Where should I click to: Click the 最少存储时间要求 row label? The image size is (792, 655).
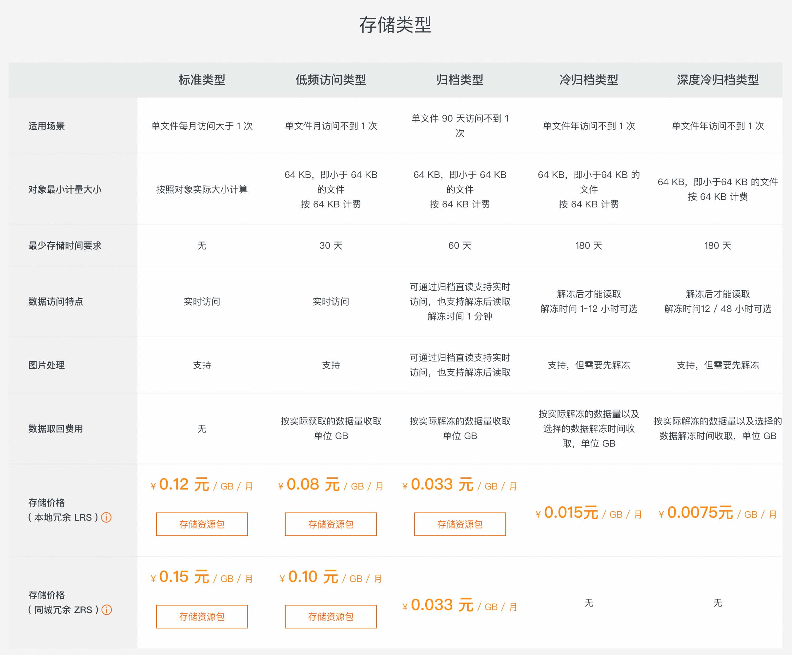click(x=65, y=246)
